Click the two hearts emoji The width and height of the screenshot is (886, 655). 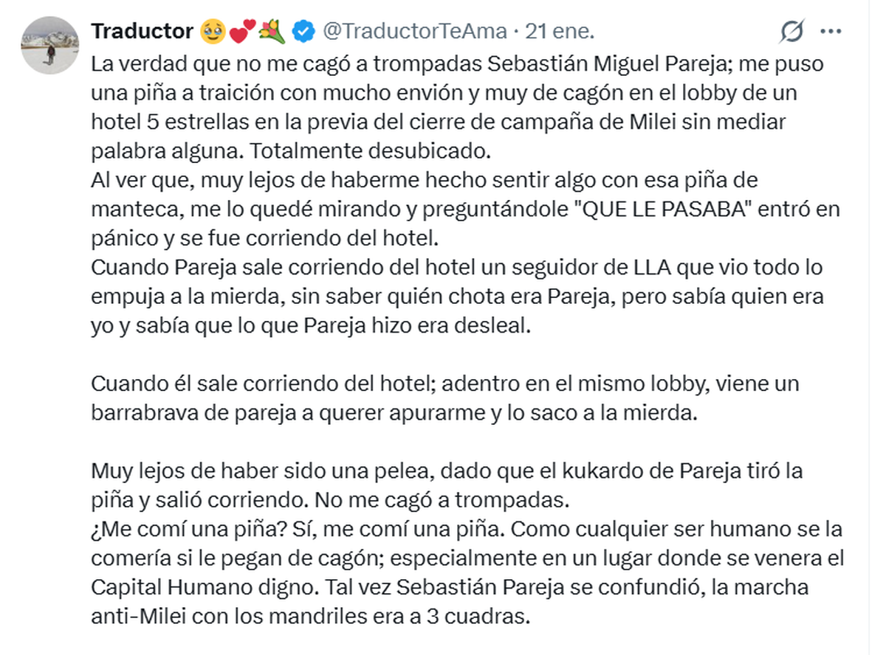click(241, 31)
